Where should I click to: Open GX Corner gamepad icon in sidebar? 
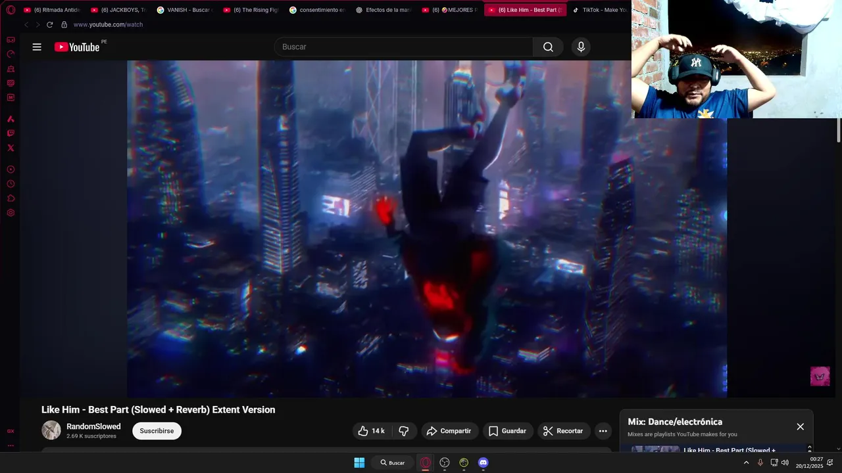(x=11, y=40)
